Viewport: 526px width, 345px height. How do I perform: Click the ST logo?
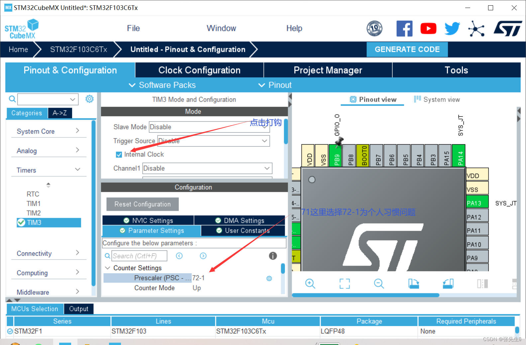pos(508,29)
